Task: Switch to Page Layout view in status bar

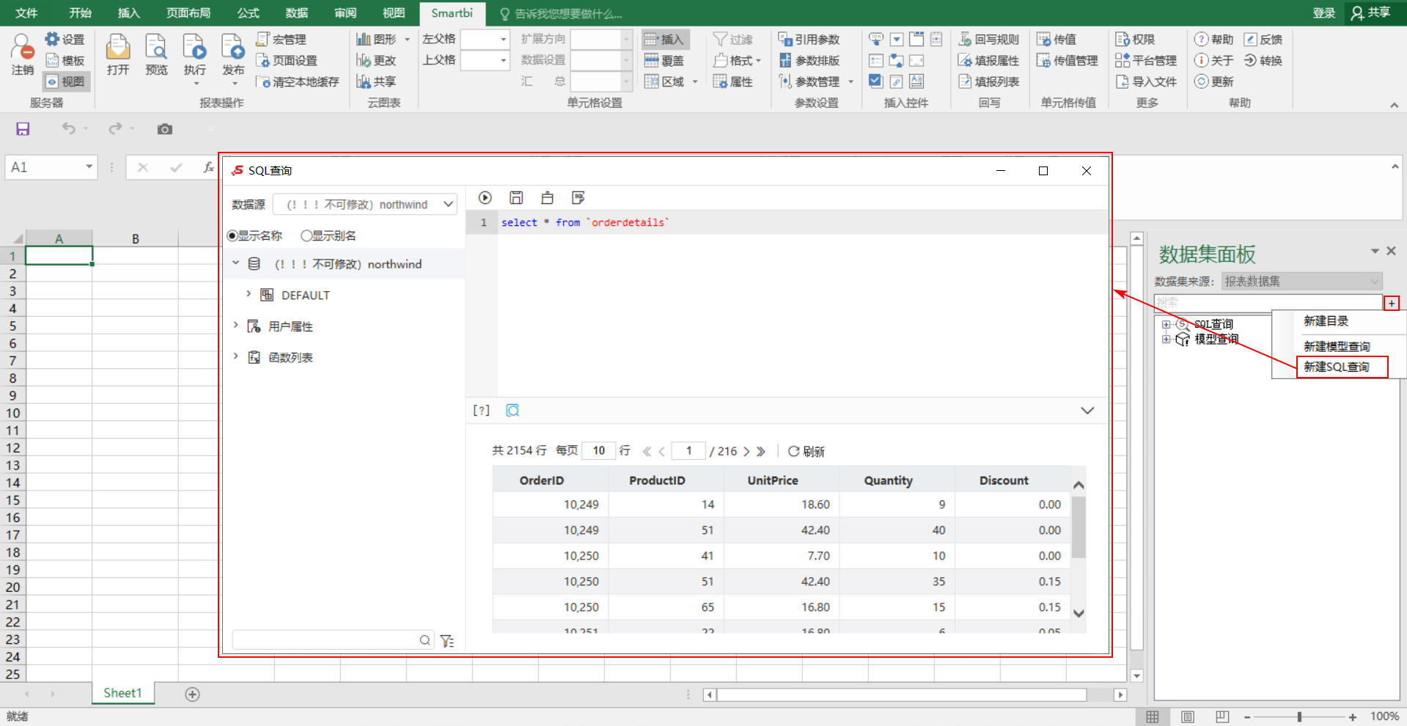Action: [1188, 716]
